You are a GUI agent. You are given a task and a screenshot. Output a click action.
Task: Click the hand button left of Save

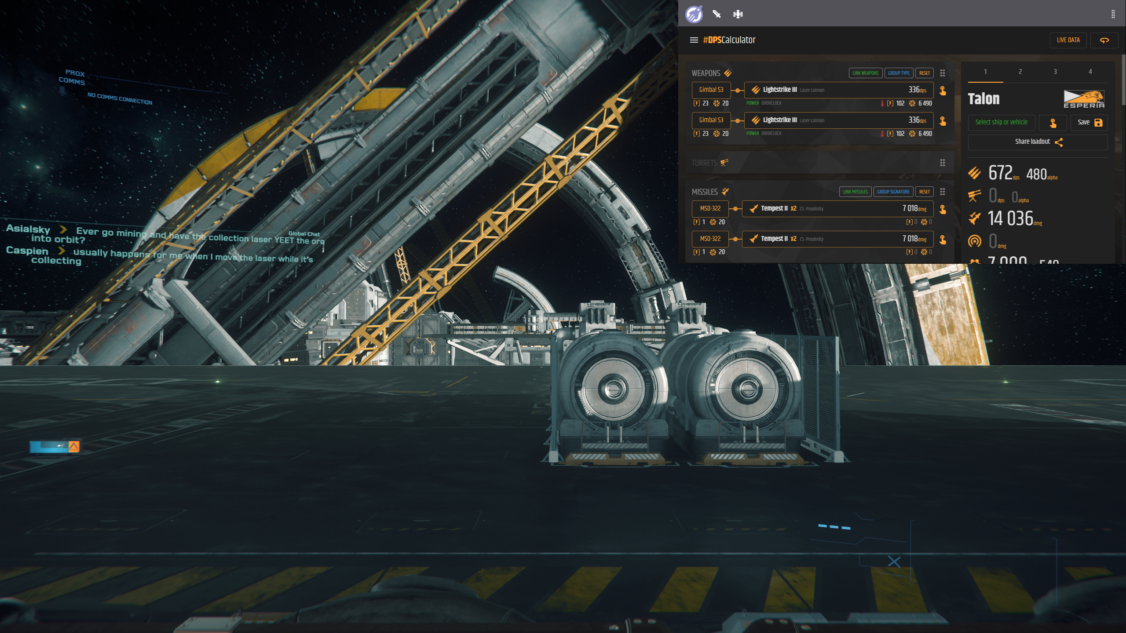click(1053, 123)
